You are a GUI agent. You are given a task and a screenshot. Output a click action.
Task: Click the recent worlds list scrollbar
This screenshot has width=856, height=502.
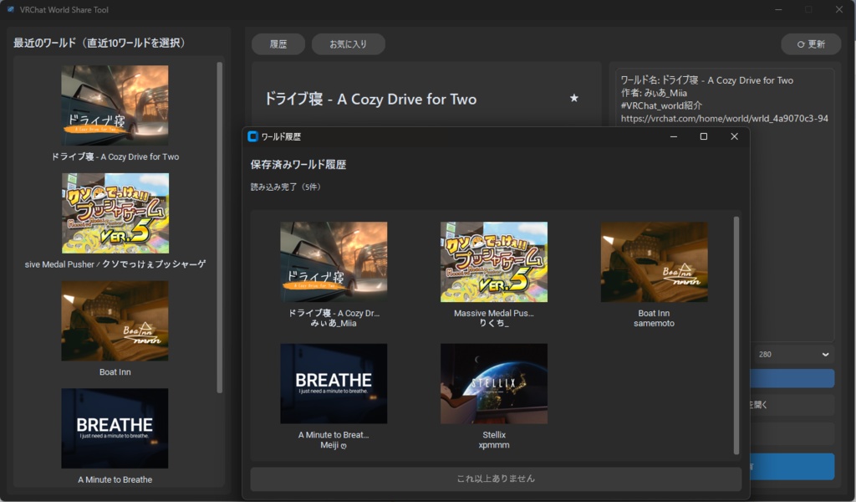point(220,228)
